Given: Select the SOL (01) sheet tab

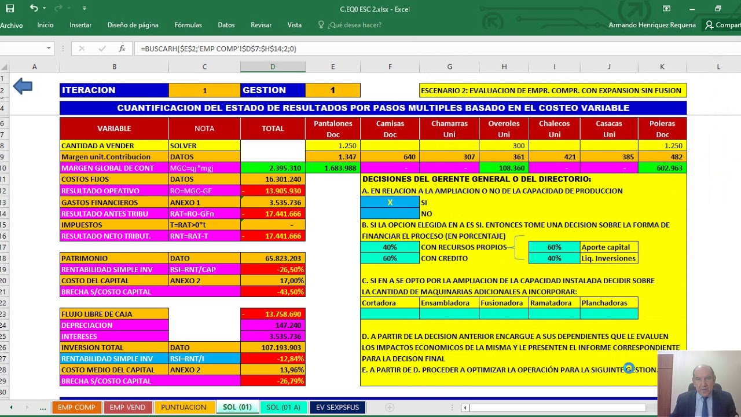Looking at the screenshot, I should (237, 407).
